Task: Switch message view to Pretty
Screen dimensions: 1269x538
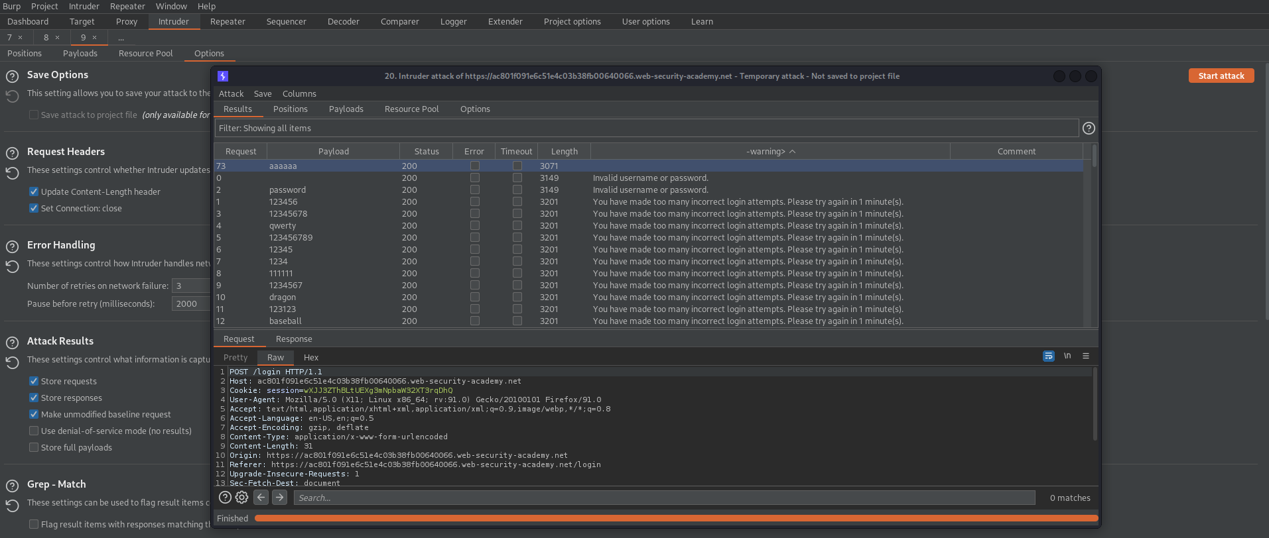Action: (235, 358)
